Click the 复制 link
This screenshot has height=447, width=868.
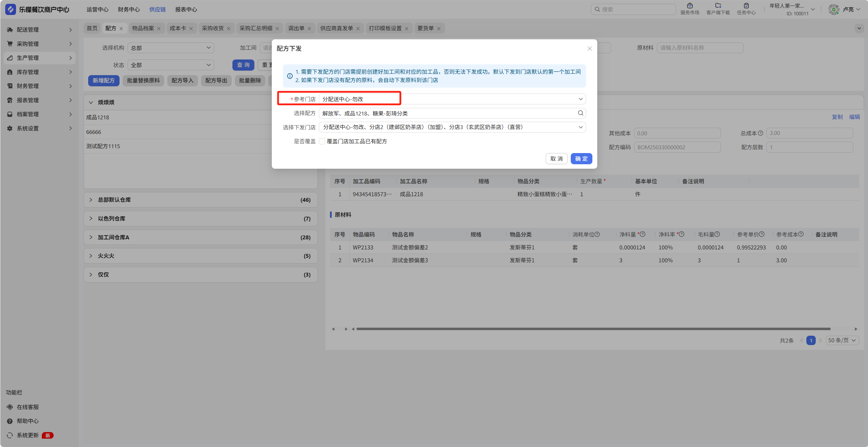(837, 117)
